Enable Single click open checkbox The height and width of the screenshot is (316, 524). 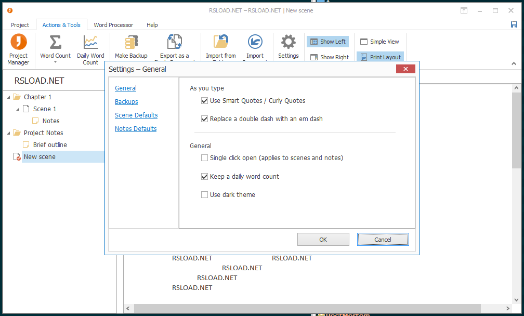coord(204,157)
